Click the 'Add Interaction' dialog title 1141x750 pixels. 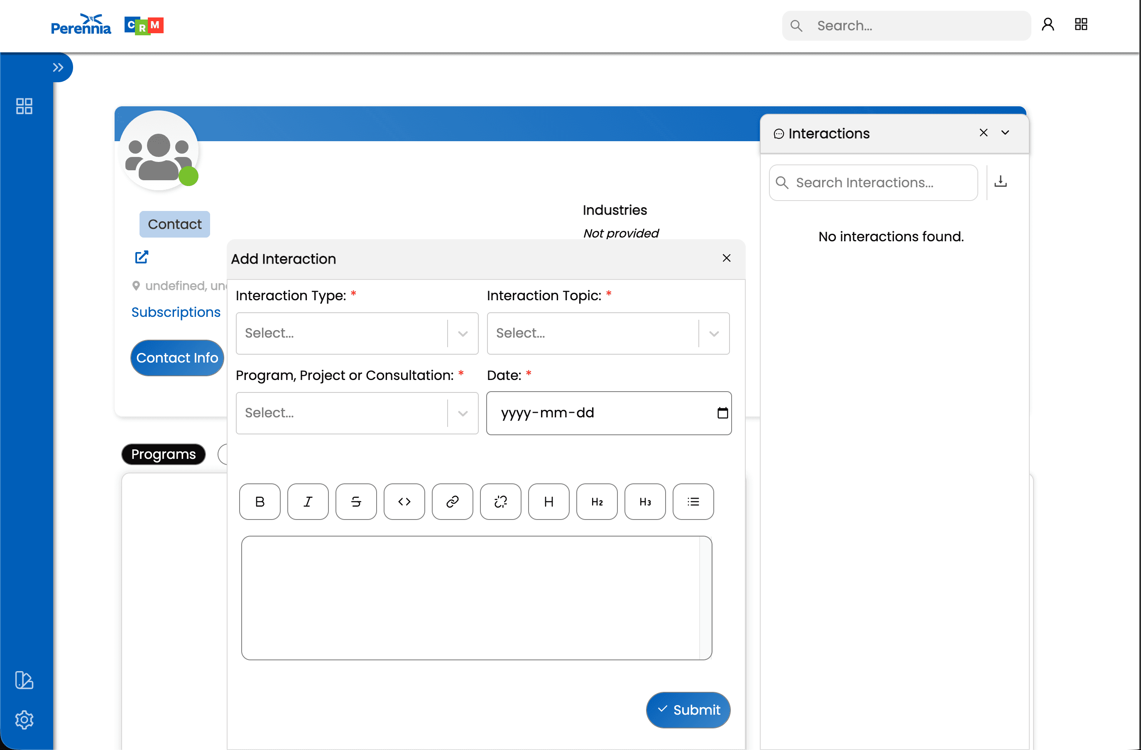(x=283, y=259)
